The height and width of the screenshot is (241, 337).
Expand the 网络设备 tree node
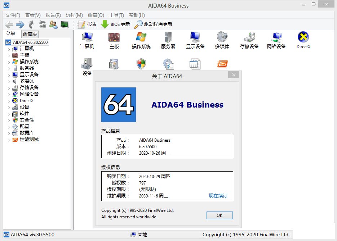point(9,95)
